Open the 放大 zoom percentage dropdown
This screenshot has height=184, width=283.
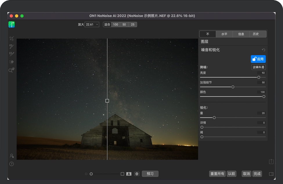(92, 25)
